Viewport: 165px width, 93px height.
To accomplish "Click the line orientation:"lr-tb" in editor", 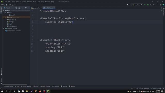I will (58, 44).
